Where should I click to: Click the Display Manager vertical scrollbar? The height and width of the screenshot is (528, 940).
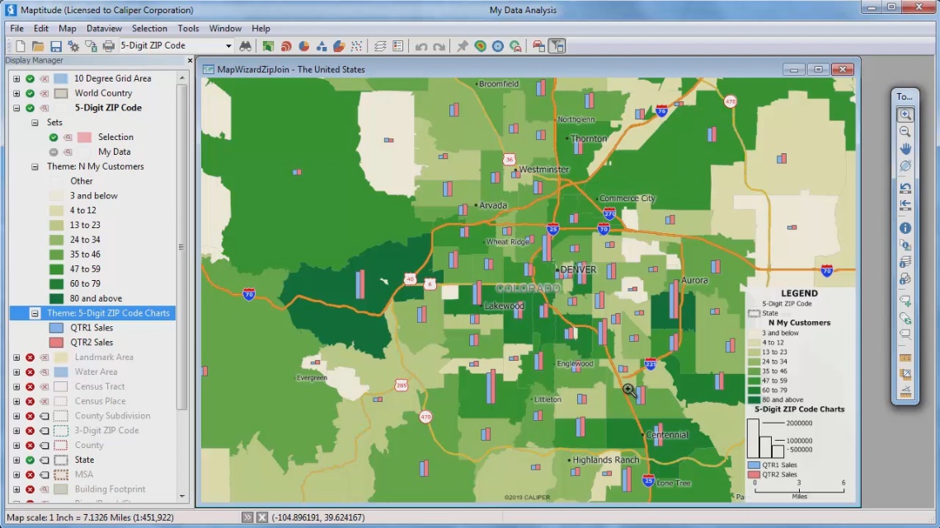[181, 247]
